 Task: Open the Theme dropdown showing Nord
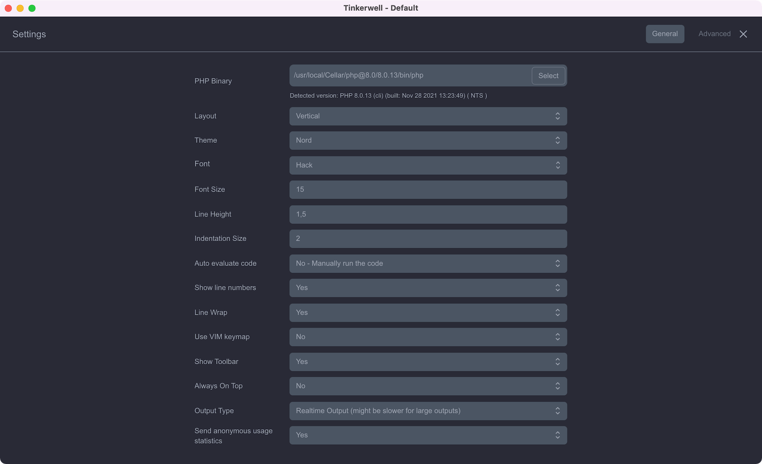428,140
